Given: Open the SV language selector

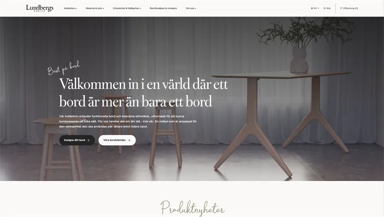Looking at the screenshot, I should tap(315, 8).
